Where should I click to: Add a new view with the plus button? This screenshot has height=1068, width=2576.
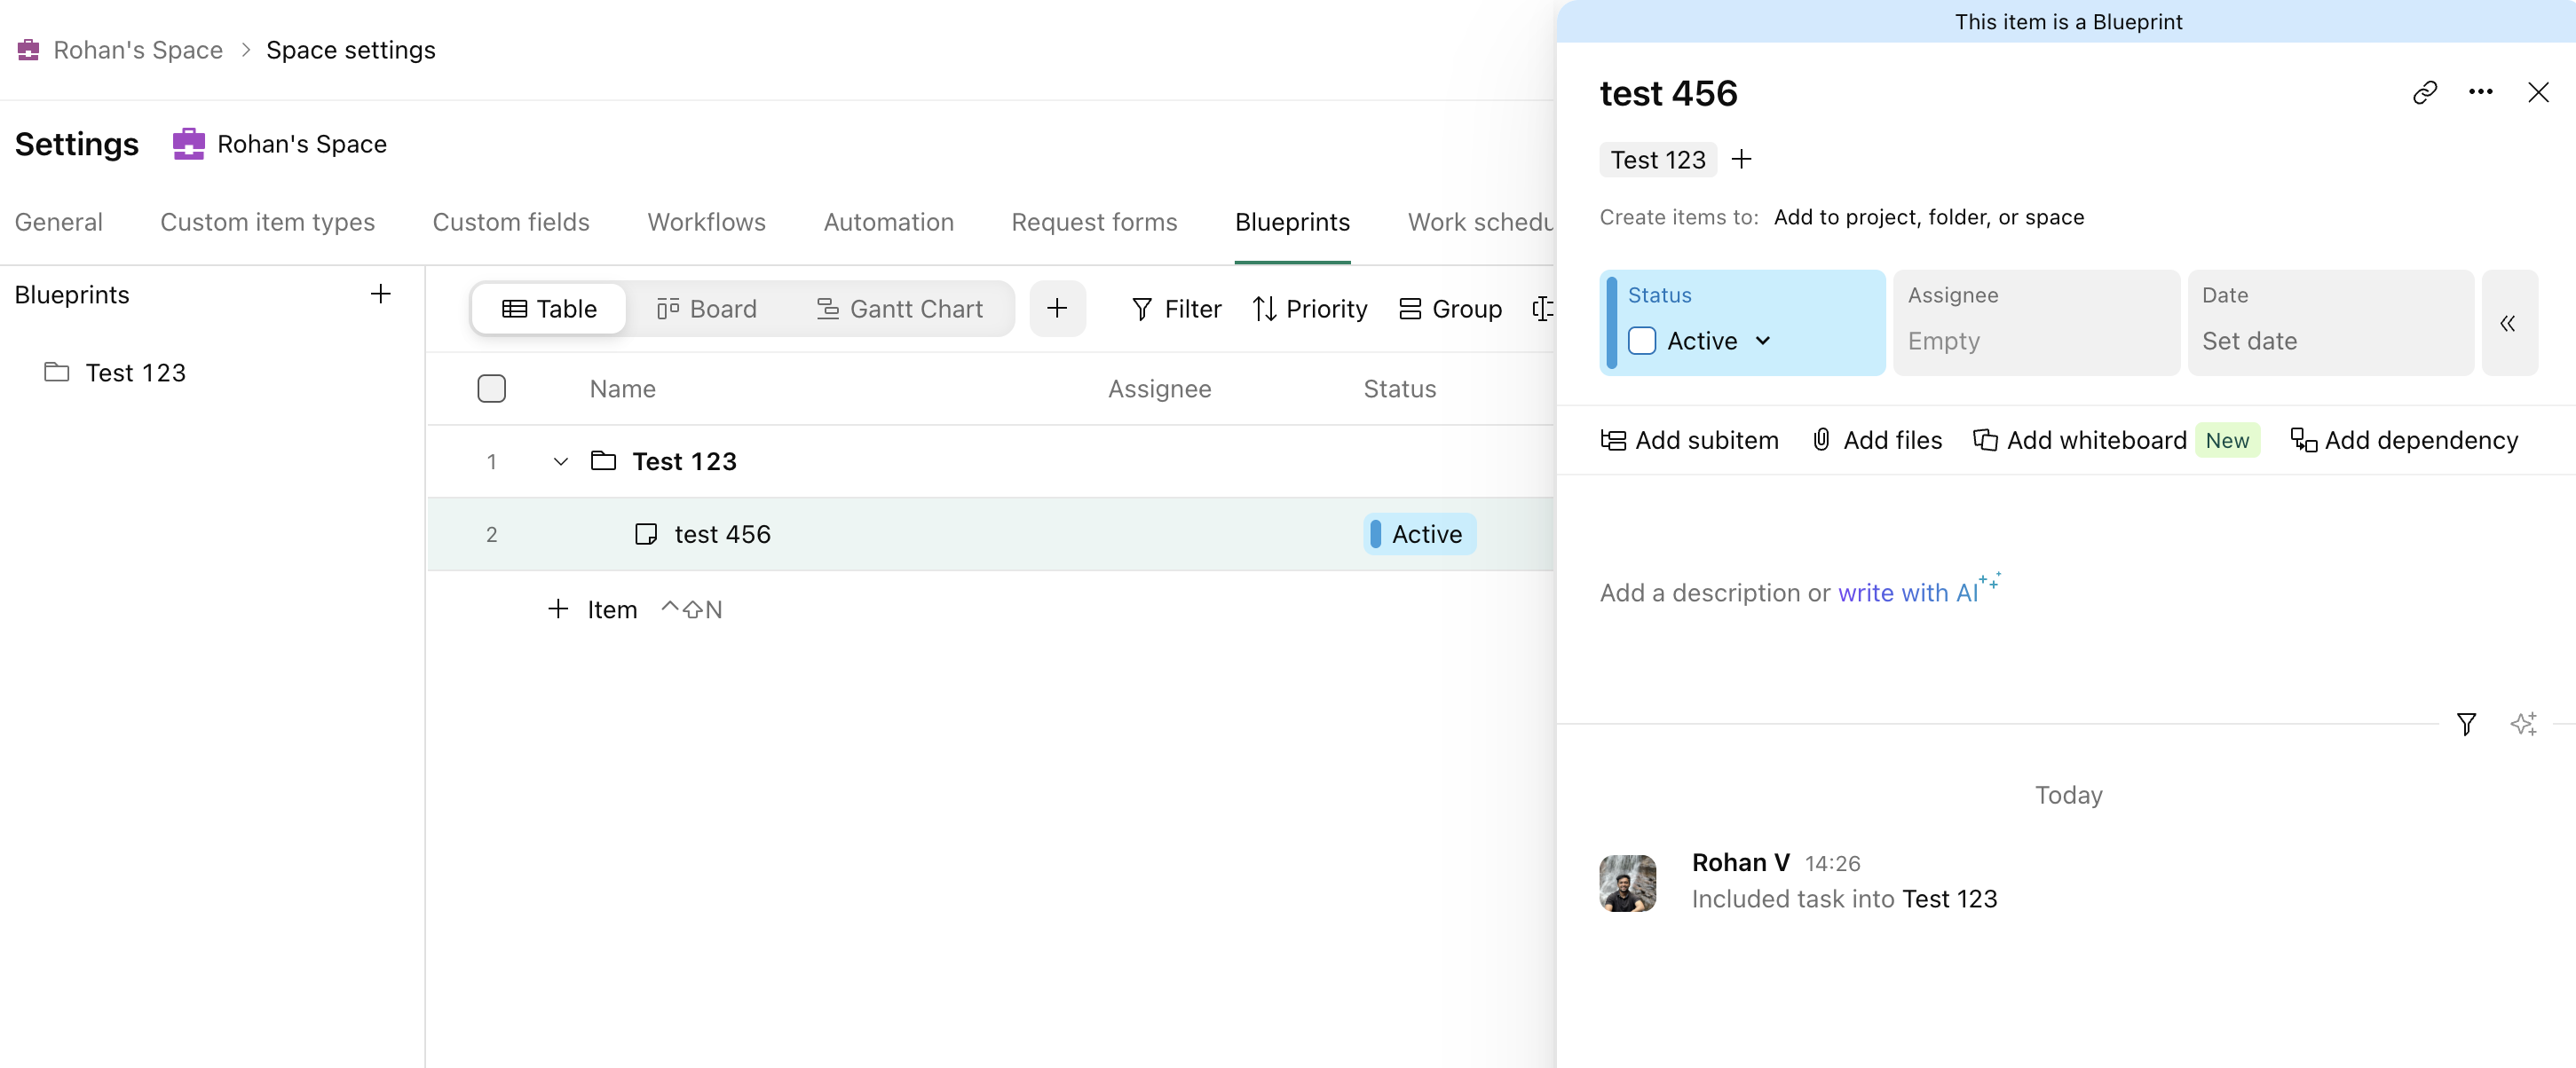click(x=1056, y=309)
